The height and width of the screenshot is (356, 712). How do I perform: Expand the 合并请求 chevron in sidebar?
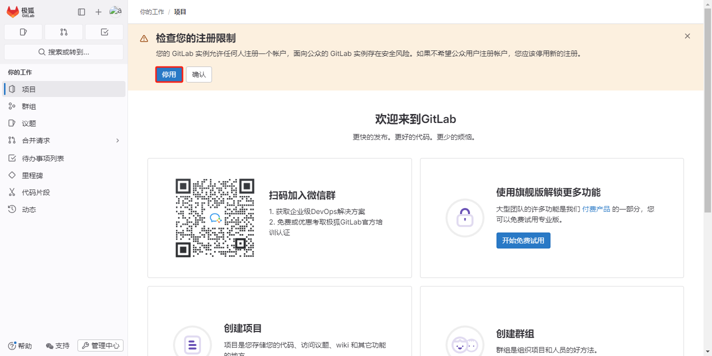[117, 140]
